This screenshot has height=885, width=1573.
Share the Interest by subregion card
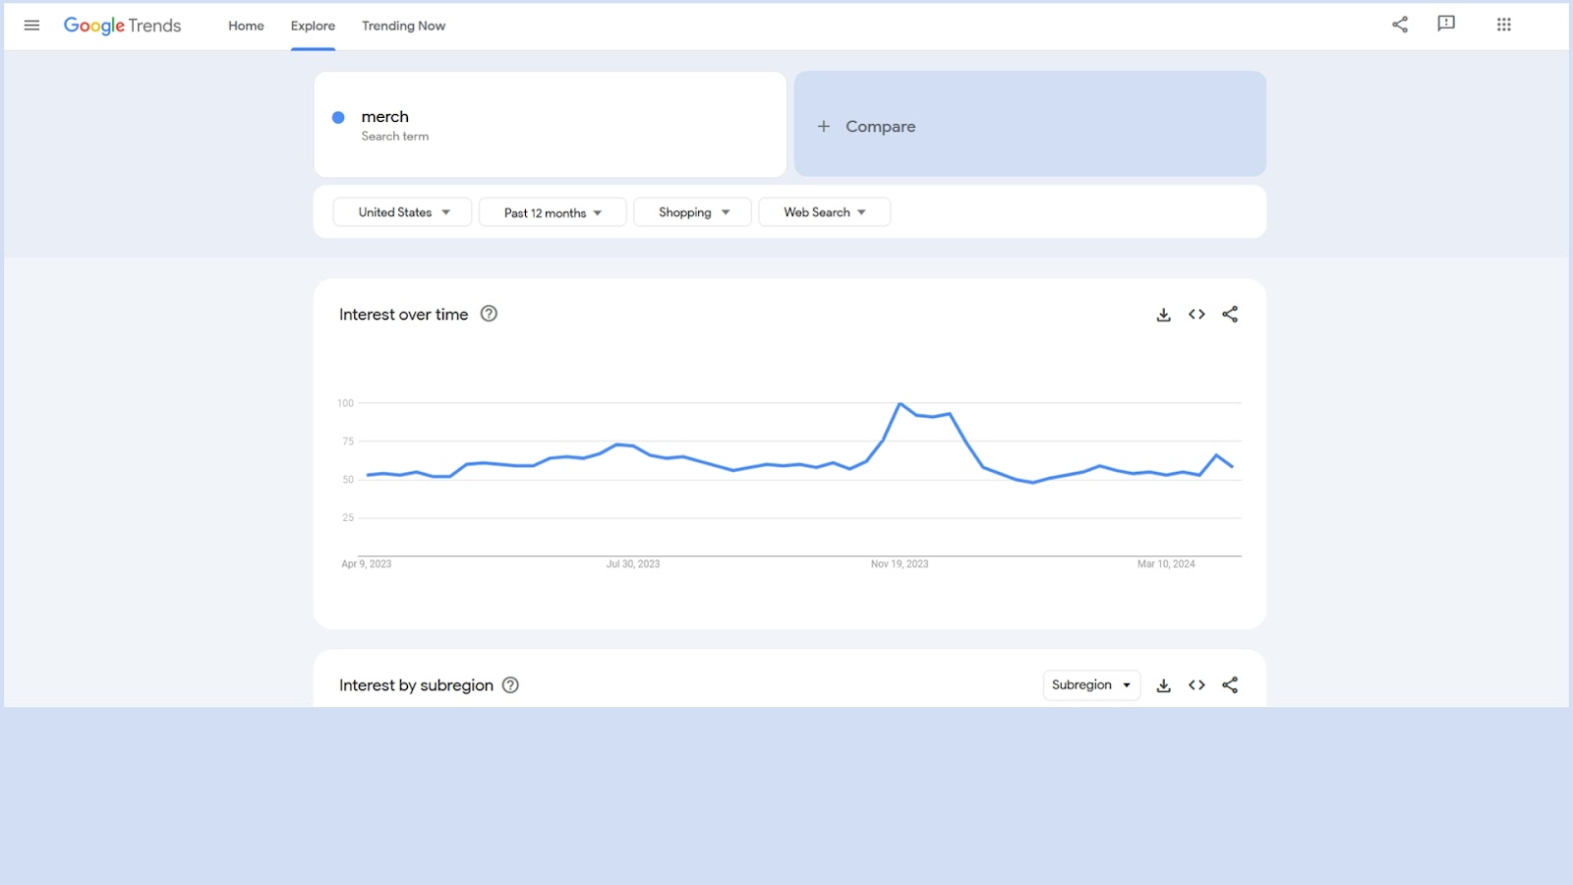point(1230,685)
